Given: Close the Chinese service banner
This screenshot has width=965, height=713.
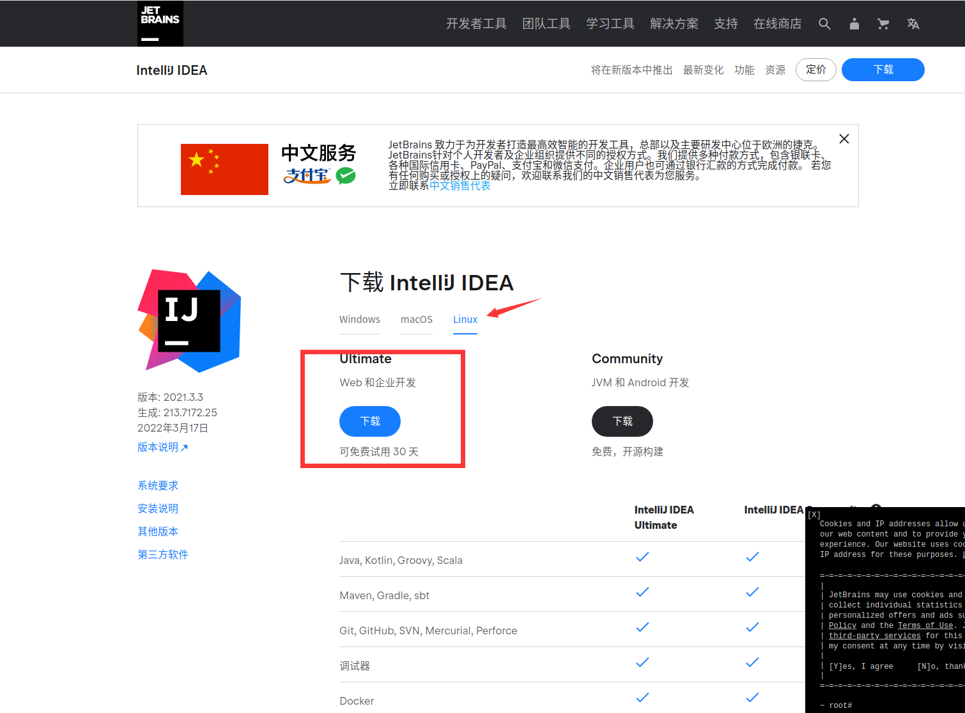Looking at the screenshot, I should pos(844,139).
